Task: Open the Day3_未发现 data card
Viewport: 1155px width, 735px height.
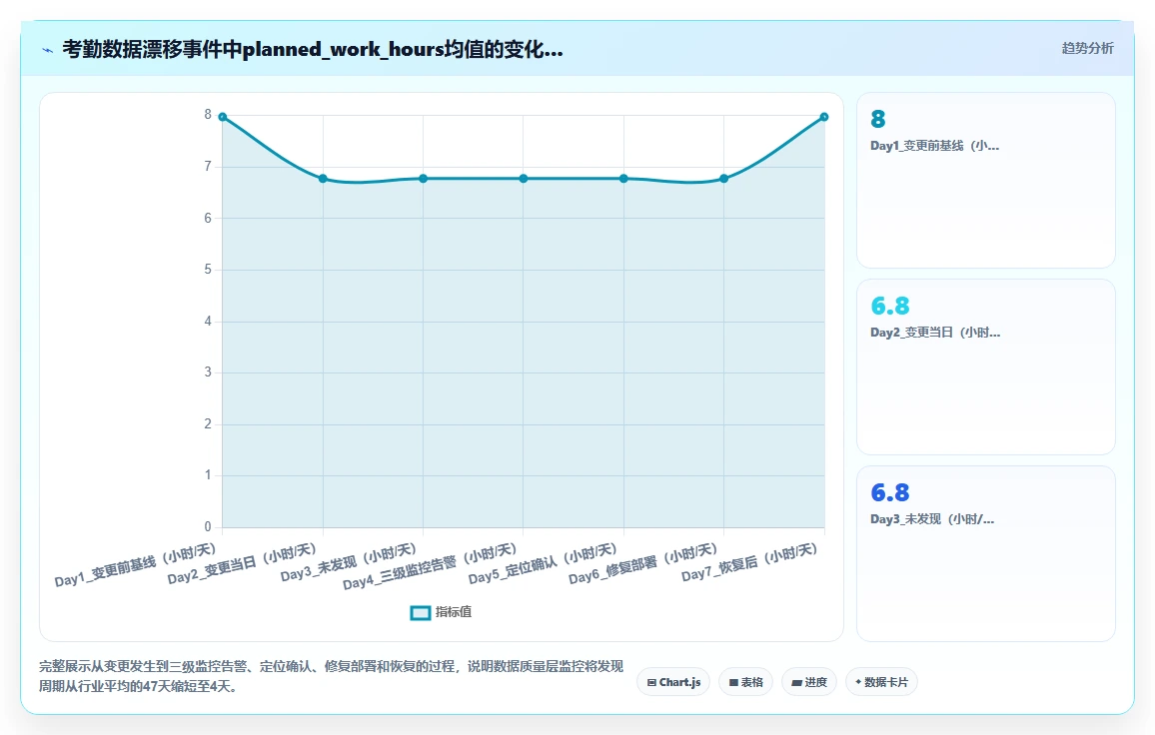Action: pos(985,554)
